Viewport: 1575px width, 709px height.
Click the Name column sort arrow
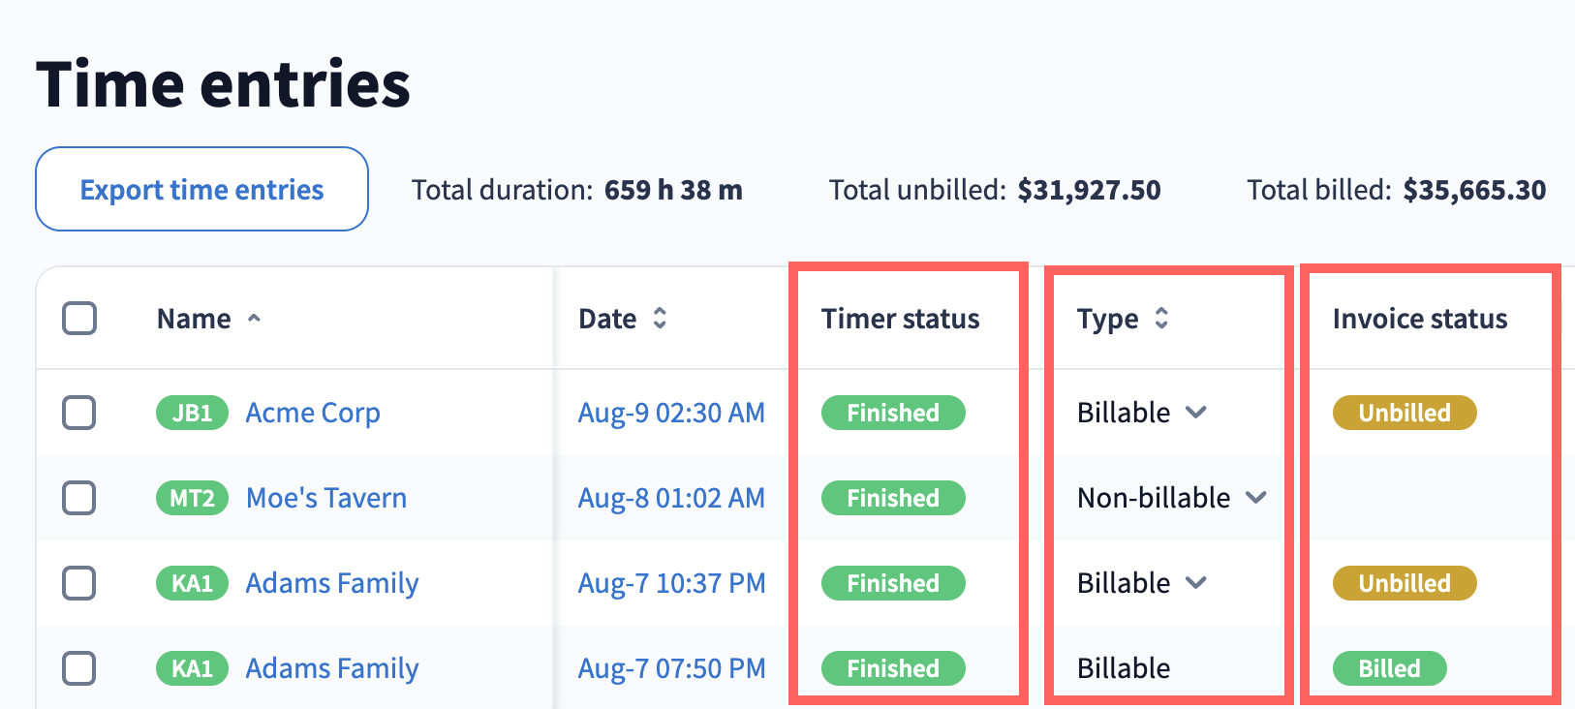pos(254,319)
